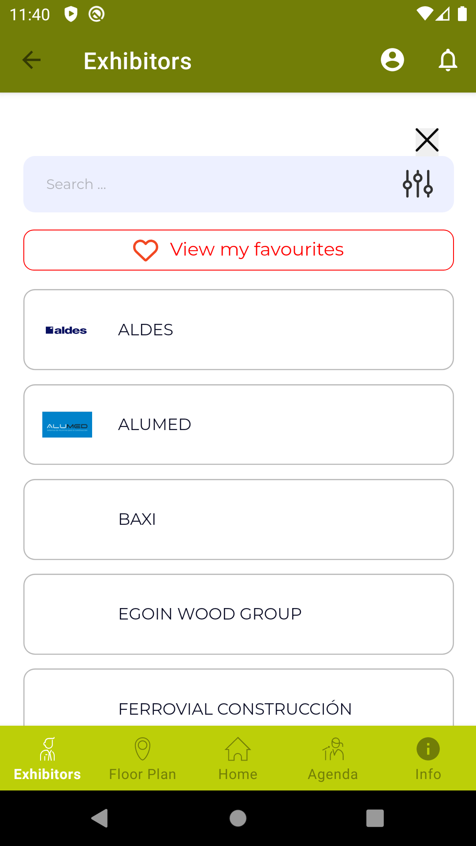The width and height of the screenshot is (476, 846).
Task: Select the BAXI exhibitor
Action: pos(238,519)
